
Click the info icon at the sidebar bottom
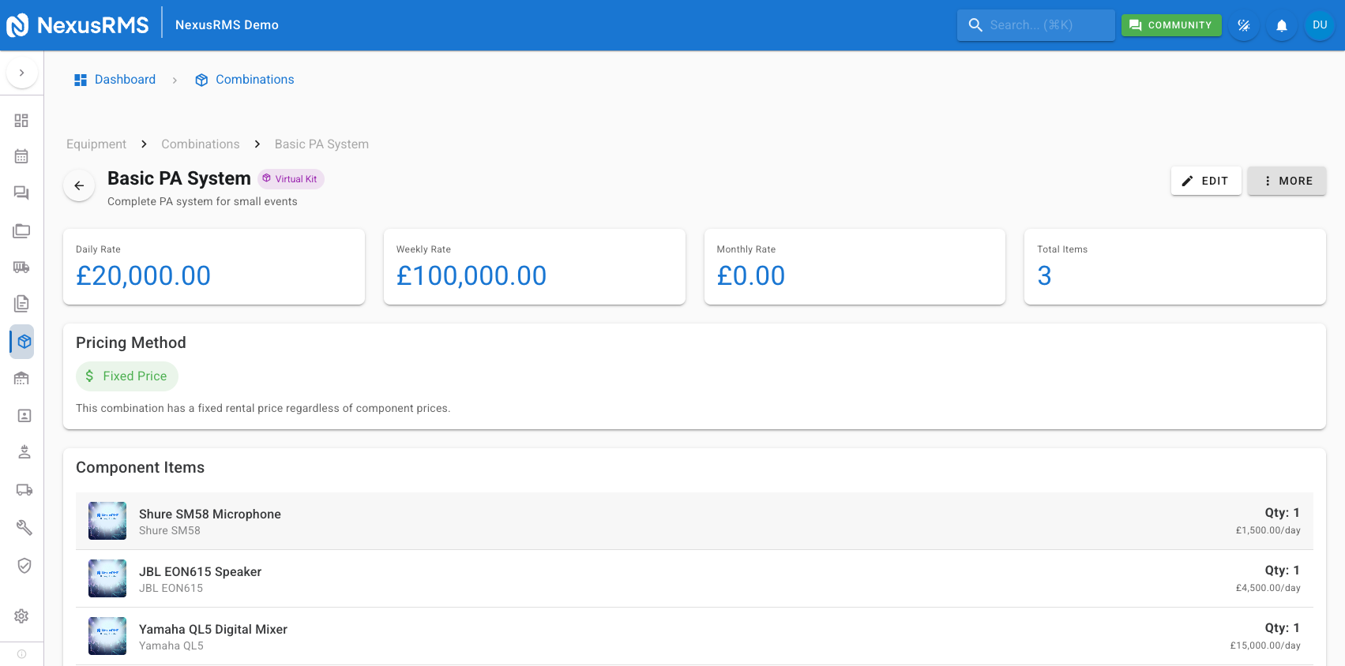tap(21, 653)
